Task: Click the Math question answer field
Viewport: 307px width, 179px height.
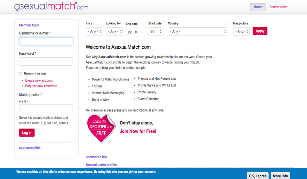Action: [46, 108]
